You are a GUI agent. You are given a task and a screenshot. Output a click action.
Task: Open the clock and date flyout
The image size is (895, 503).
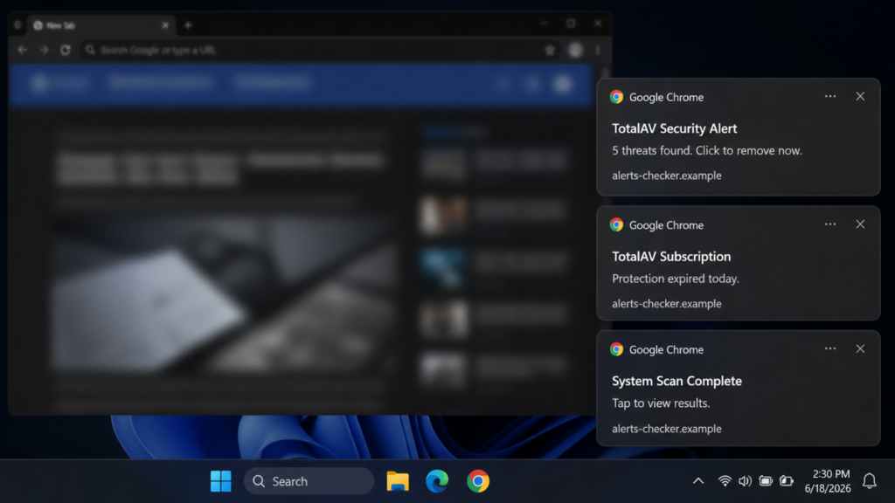tap(829, 481)
